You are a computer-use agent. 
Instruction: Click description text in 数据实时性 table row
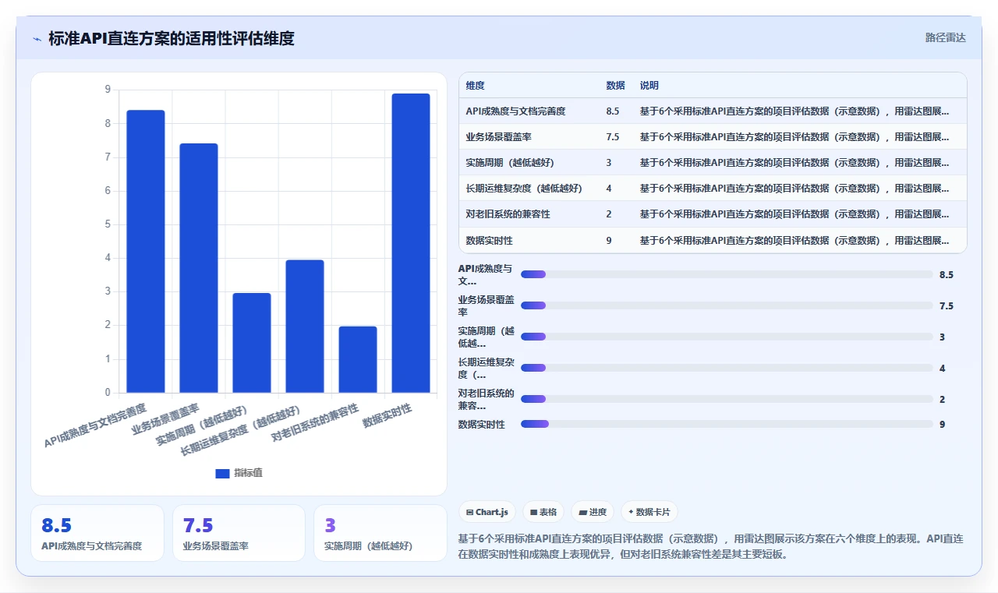(x=795, y=240)
